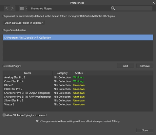Select the Silver Efex Pro 2 row
Viewport: 156px width, 135px height.
click(78, 100)
